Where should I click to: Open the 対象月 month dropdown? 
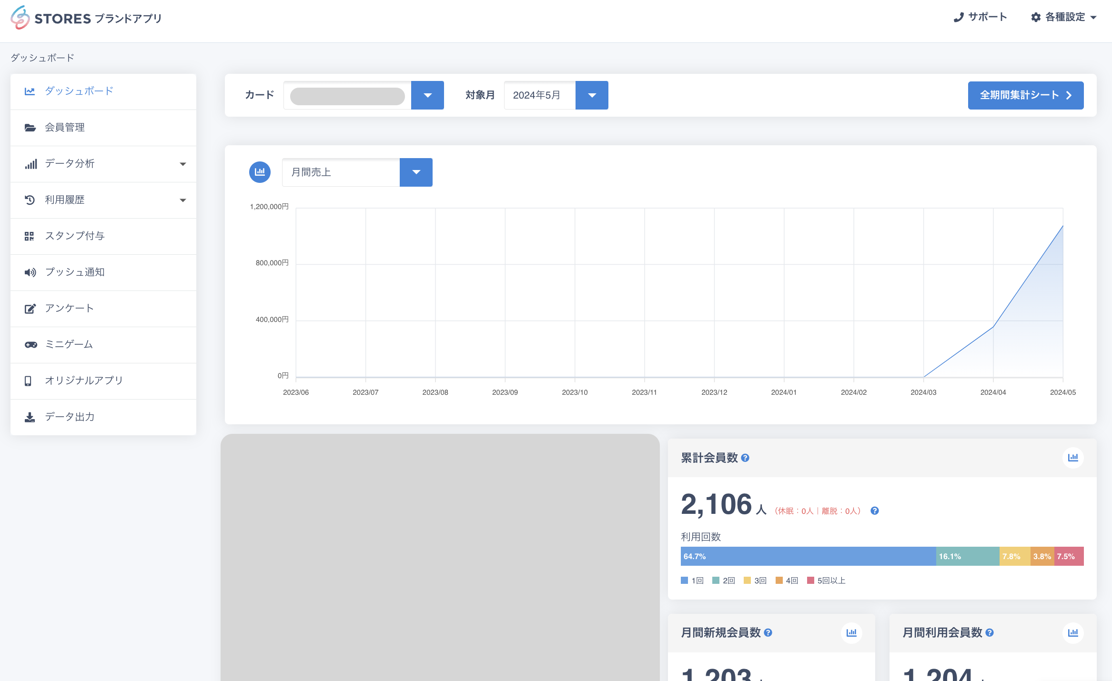click(x=592, y=95)
